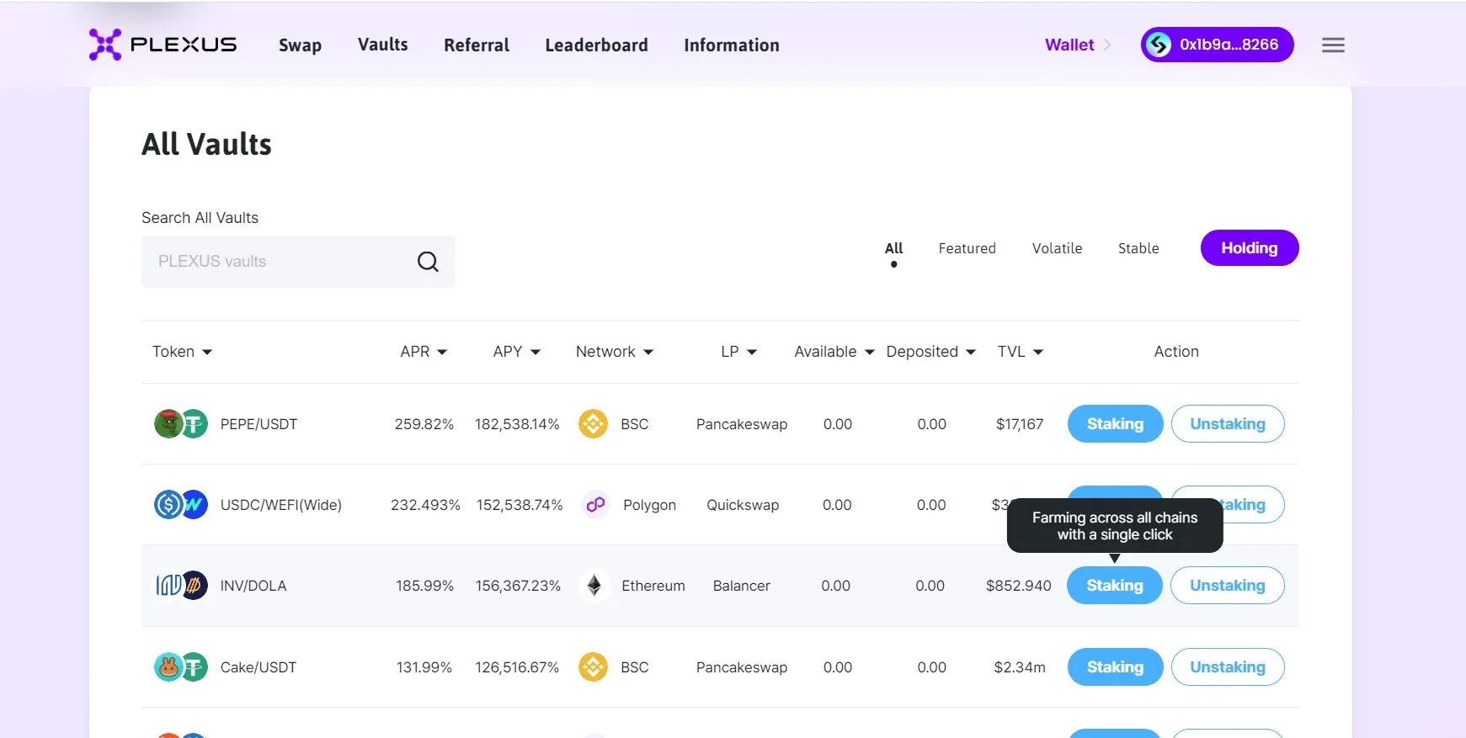The image size is (1466, 738).
Task: Open the hamburger menu icon
Action: click(1333, 45)
